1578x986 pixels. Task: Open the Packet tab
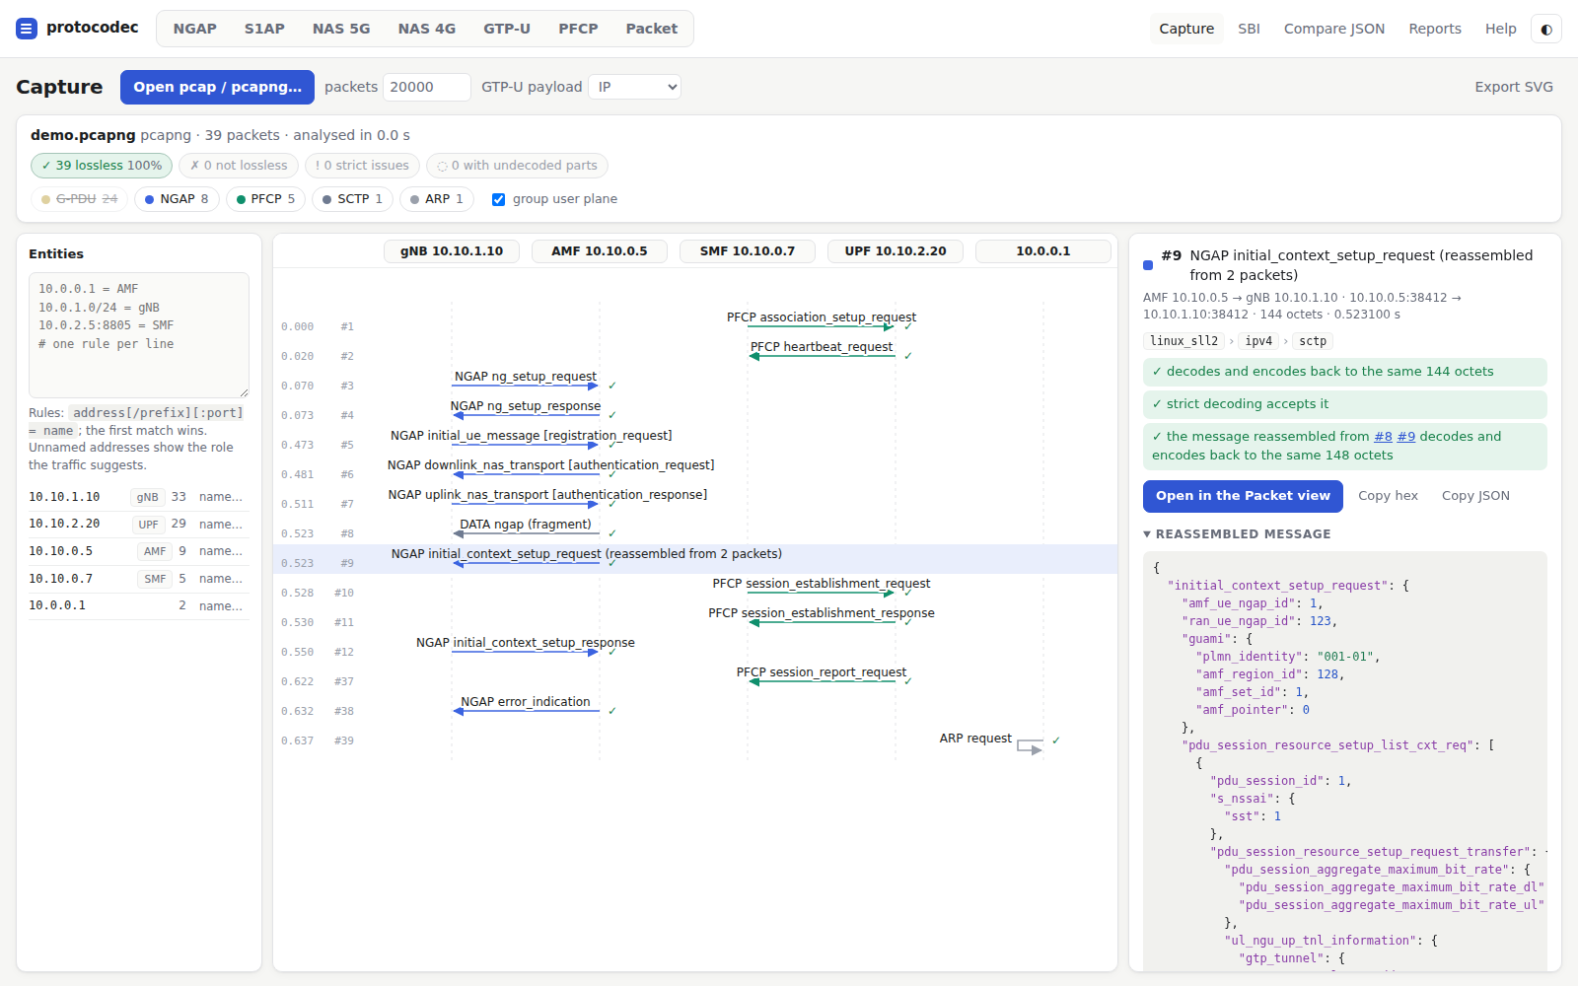coord(652,29)
